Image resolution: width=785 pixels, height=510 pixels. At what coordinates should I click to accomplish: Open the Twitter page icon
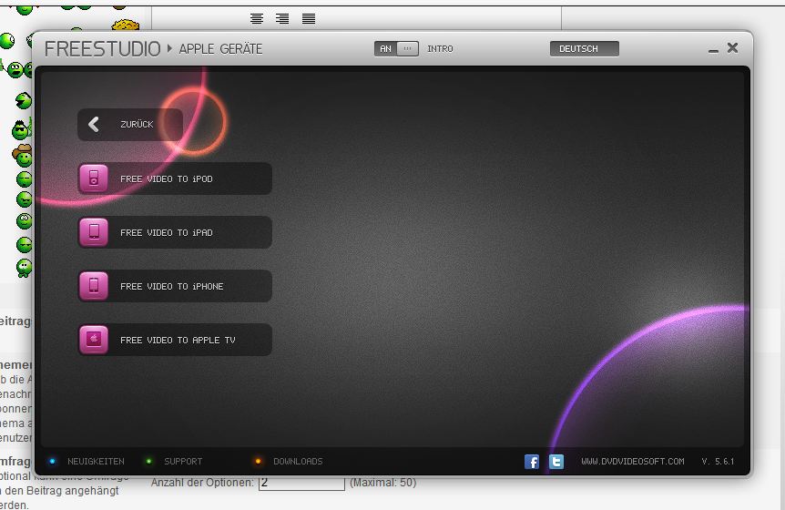tap(556, 462)
